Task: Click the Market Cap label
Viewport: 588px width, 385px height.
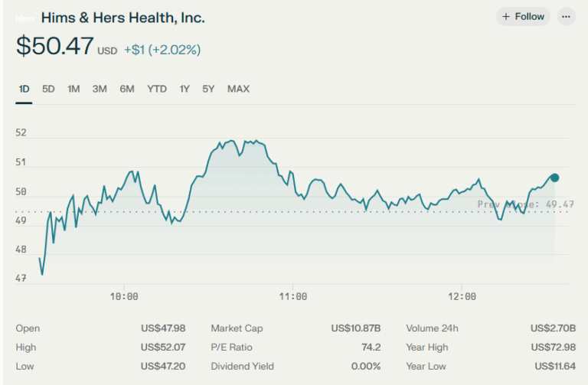Action: 237,328
